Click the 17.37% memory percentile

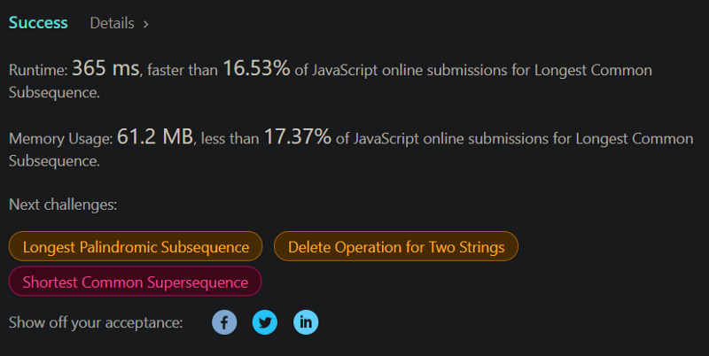tap(298, 136)
